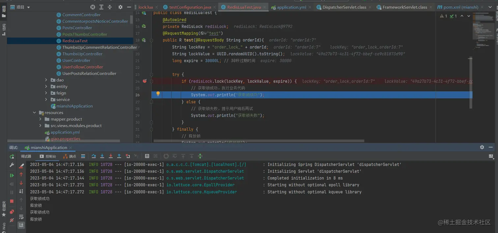The width and height of the screenshot is (498, 233).
Task: View all breakpoints icon
Action: tap(12, 212)
